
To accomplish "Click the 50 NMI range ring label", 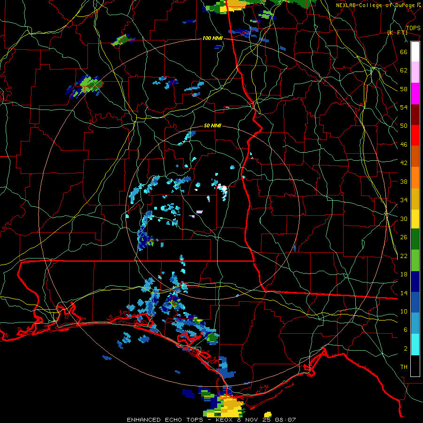I will (x=212, y=125).
